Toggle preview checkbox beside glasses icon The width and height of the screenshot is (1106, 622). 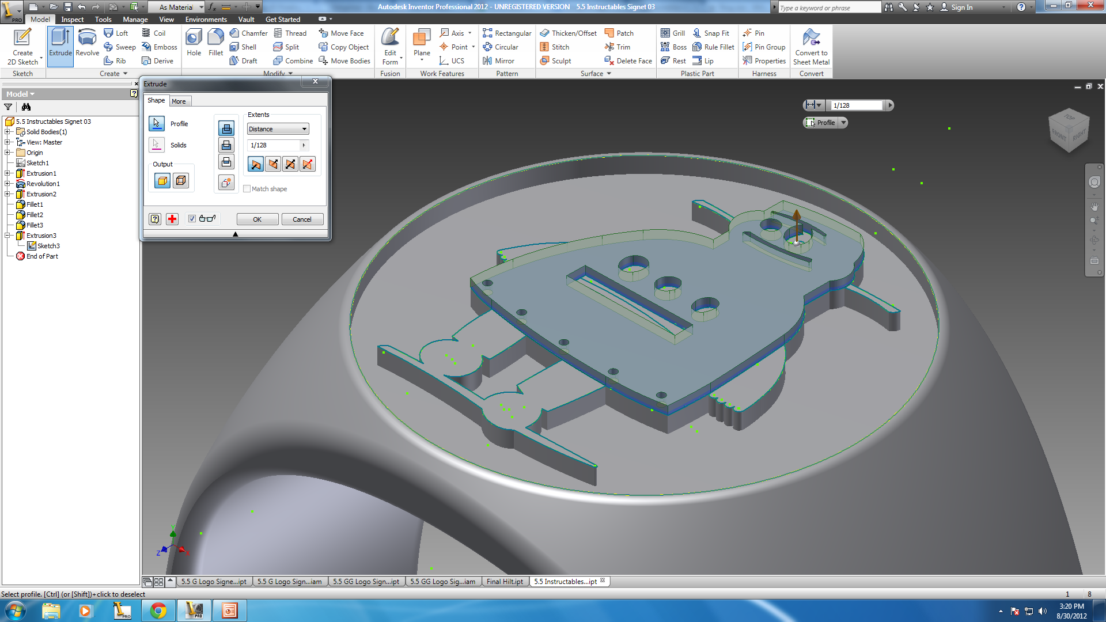(x=192, y=219)
